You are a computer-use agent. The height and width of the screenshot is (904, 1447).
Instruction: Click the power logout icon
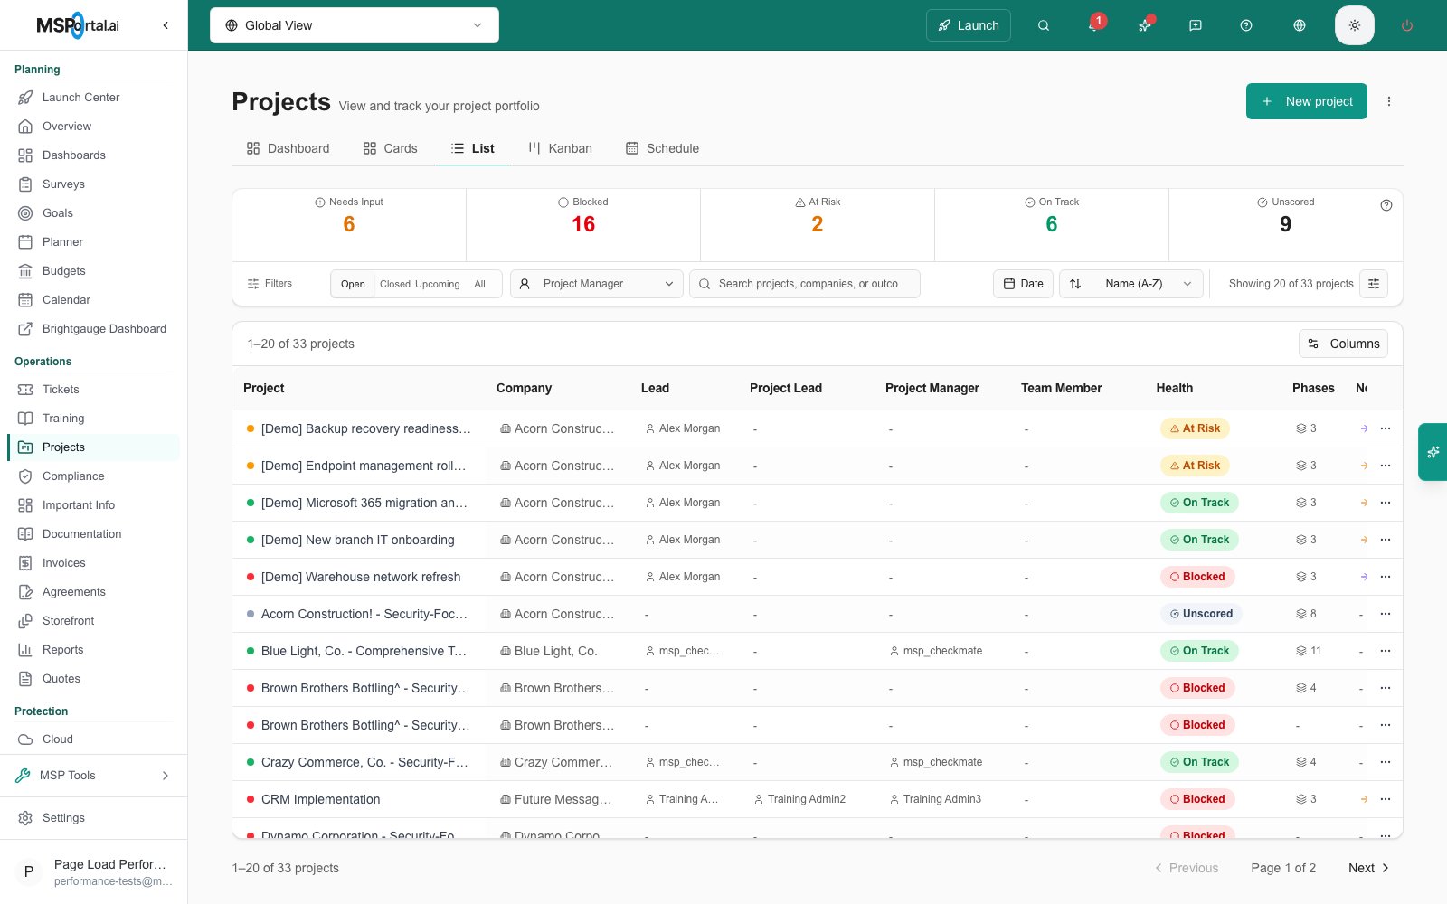(x=1407, y=25)
